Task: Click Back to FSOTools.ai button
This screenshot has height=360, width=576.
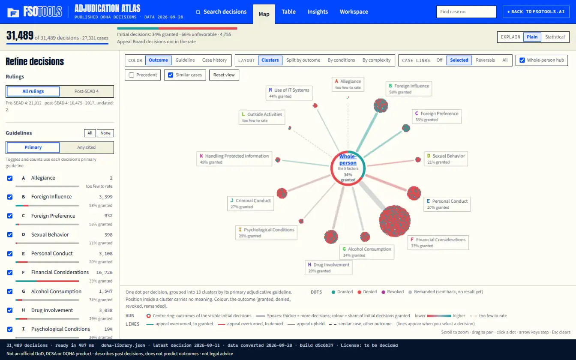Action: point(536,12)
